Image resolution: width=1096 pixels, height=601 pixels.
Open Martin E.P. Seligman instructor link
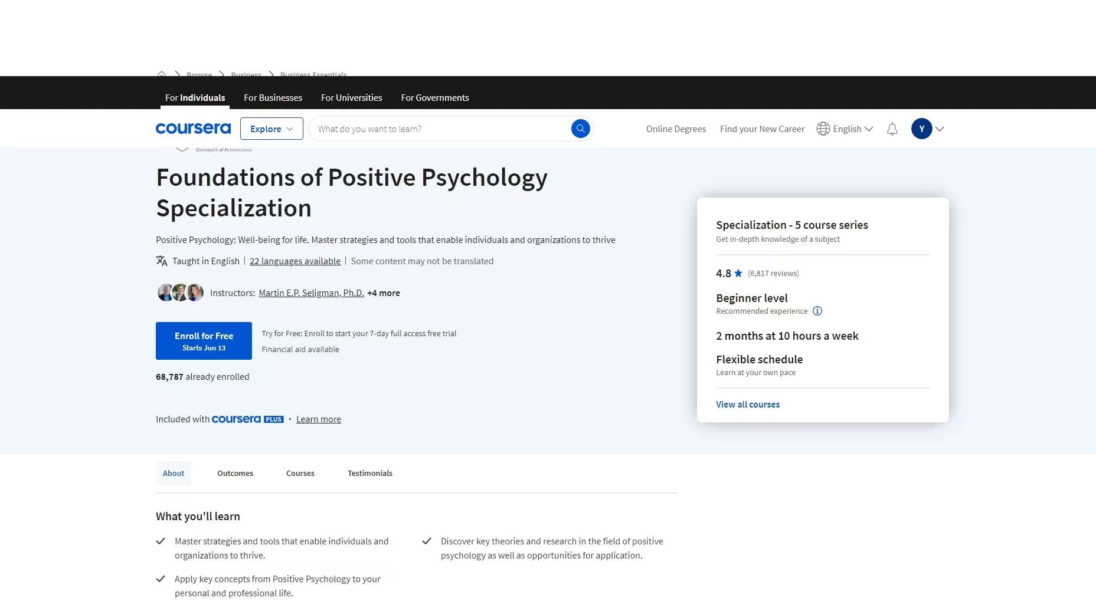(x=311, y=293)
